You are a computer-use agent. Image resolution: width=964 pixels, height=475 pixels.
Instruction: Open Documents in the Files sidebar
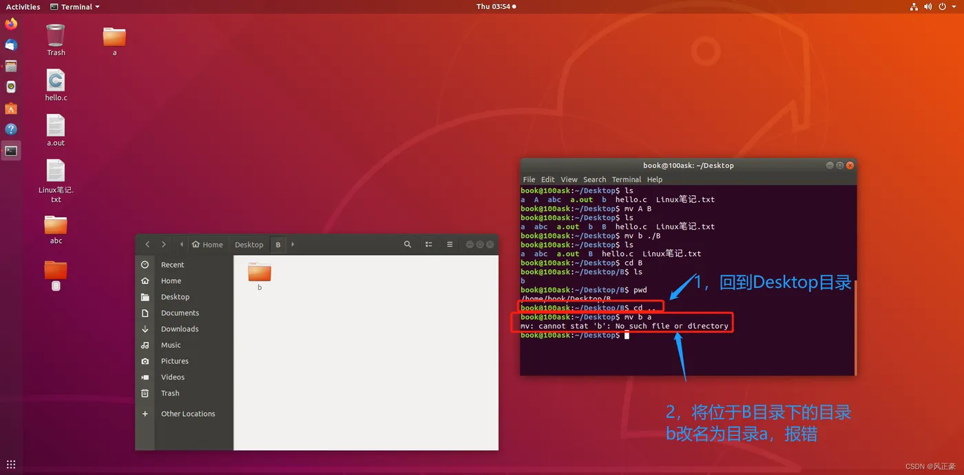(x=185, y=313)
